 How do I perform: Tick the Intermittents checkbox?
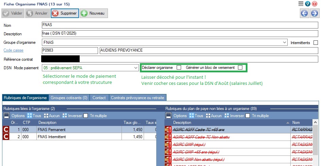tap(316, 43)
